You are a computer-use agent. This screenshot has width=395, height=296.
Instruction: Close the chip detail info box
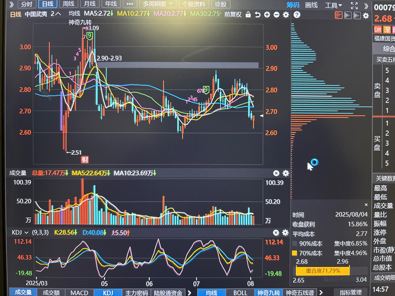[x=366, y=205]
